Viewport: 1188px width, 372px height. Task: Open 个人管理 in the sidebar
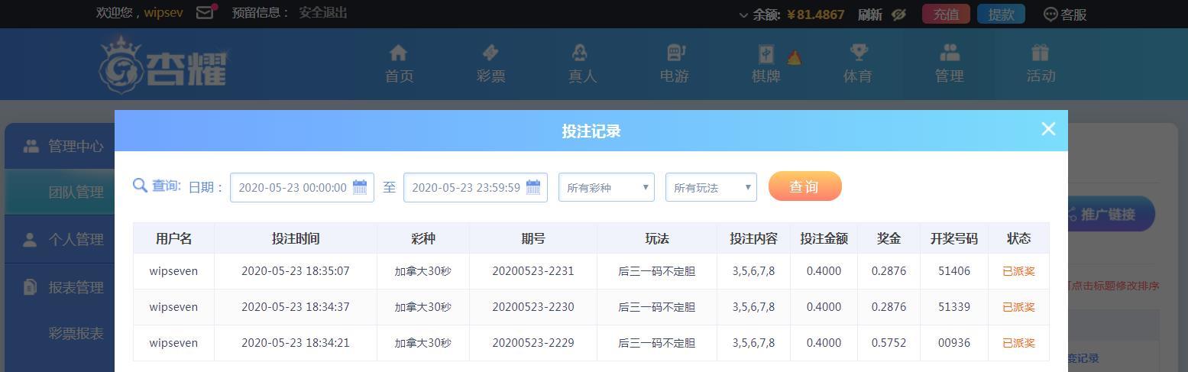click(63, 239)
